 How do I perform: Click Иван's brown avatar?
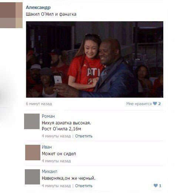[33, 153]
